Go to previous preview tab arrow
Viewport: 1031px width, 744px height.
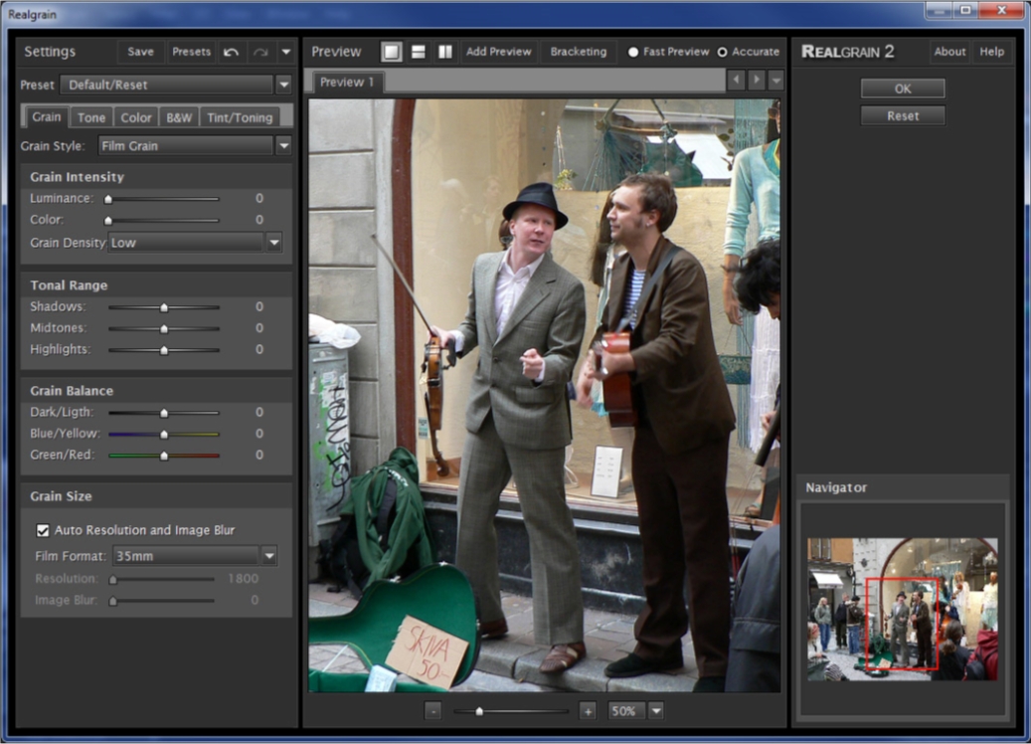click(737, 81)
